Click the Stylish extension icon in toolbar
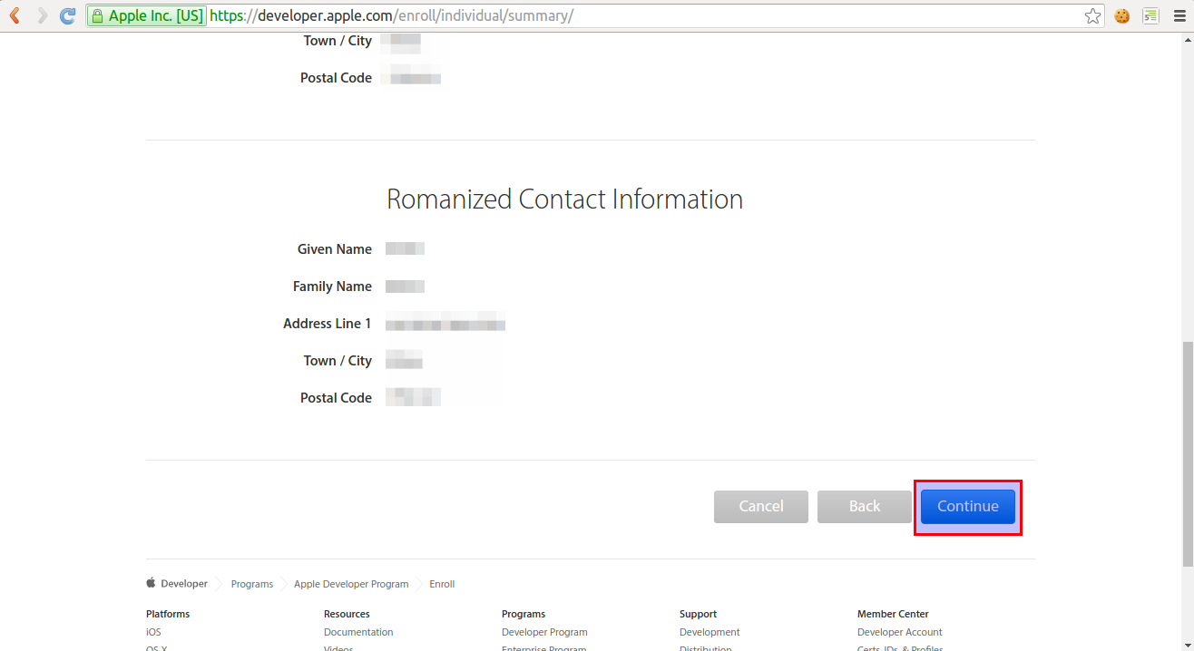 click(1150, 15)
